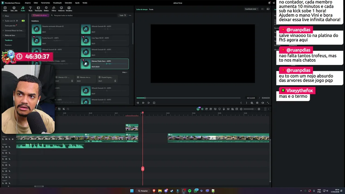The image size is (345, 194).
Task: Step back one frame in preview
Action: pyautogui.click(x=138, y=103)
